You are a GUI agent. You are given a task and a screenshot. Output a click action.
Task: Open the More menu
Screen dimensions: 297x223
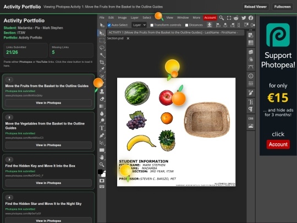[x=196, y=18]
